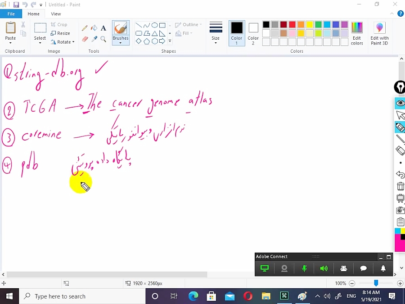Activate the Text tool
Screen dimensions: 405x304
click(103, 28)
